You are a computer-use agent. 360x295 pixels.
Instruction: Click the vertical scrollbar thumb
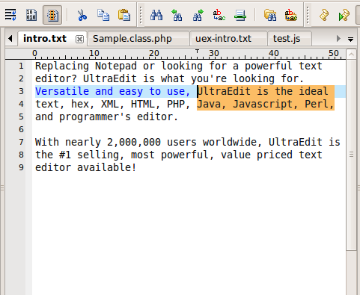tap(351, 155)
